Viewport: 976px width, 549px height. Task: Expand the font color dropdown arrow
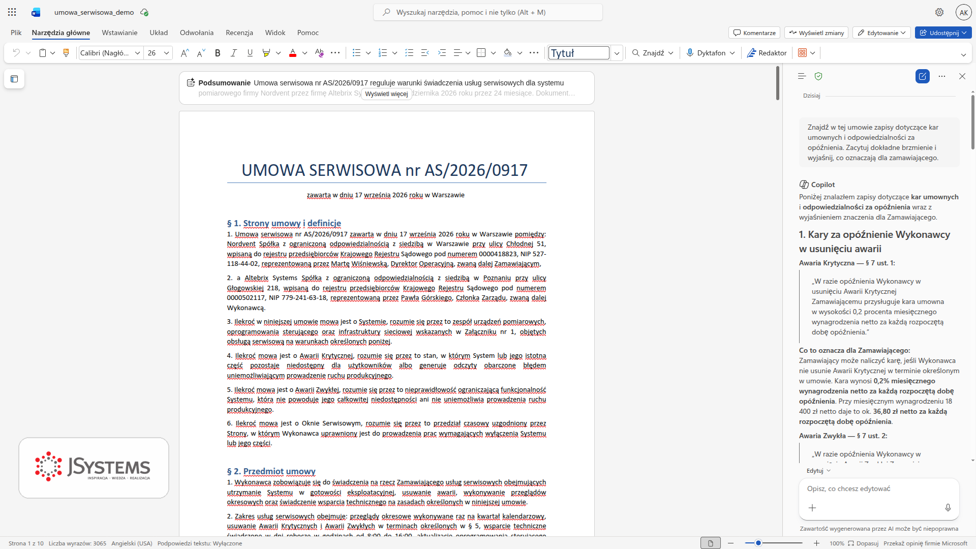pyautogui.click(x=304, y=53)
